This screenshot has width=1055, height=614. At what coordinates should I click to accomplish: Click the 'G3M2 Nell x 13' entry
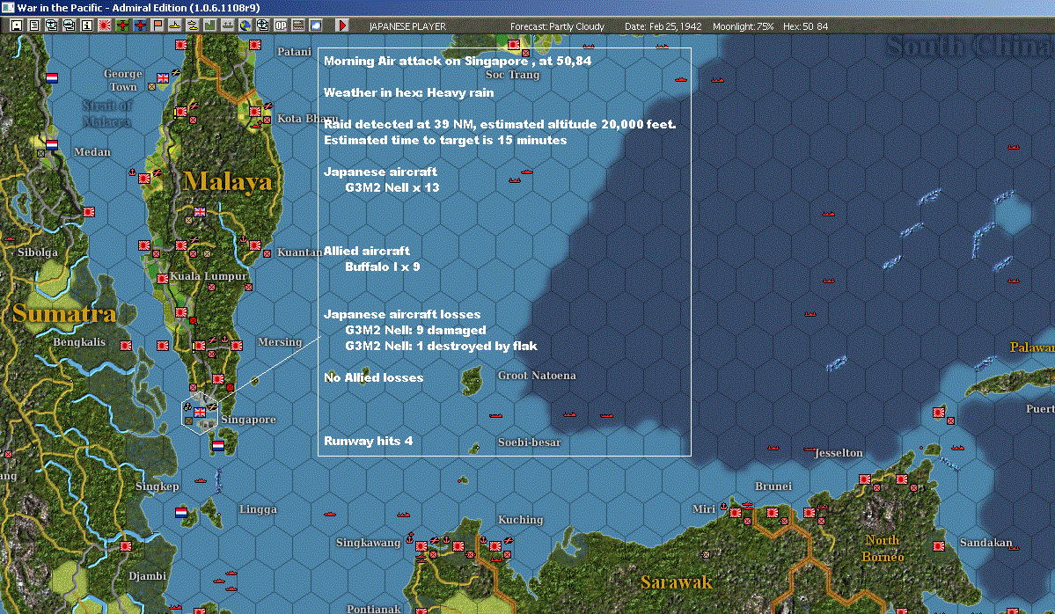pyautogui.click(x=392, y=187)
